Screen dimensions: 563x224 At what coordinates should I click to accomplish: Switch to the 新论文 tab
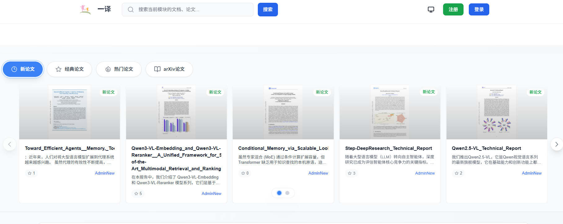23,69
